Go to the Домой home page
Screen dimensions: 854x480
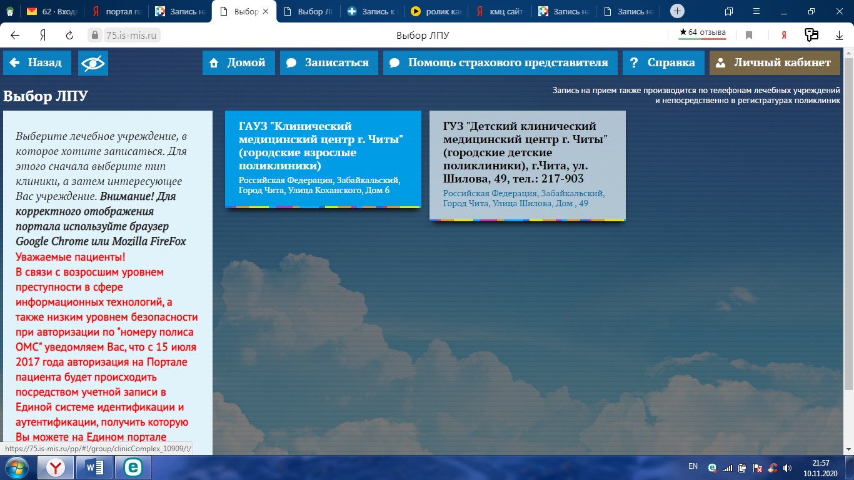click(x=238, y=62)
